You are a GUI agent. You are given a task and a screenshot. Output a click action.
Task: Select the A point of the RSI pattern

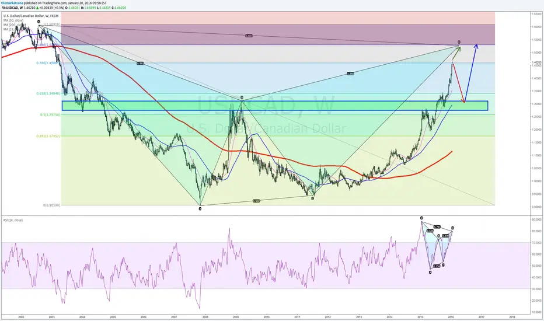coord(430,273)
